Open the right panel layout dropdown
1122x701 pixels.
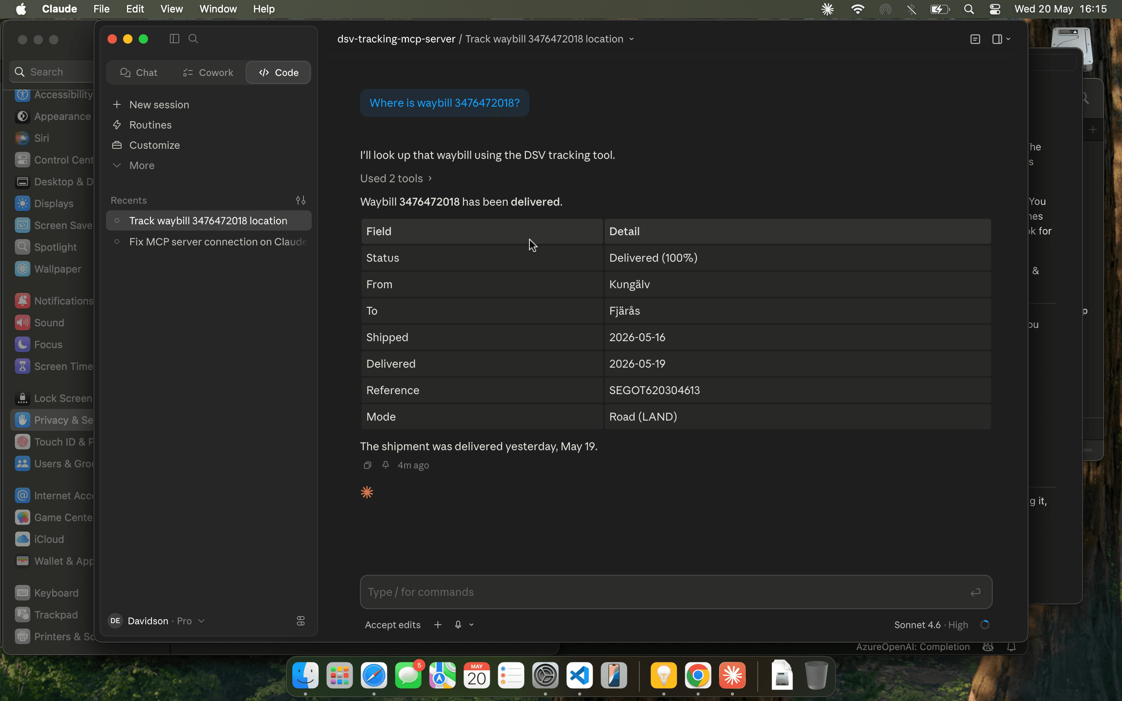point(1002,39)
